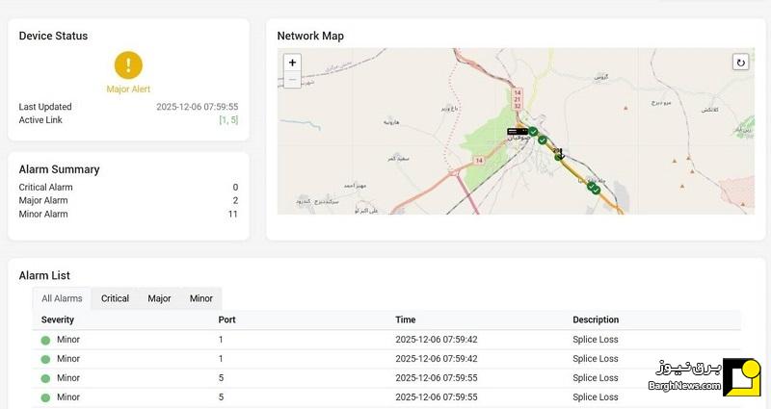771x409 pixels.
Task: Open the Minor alarms tab
Action: tap(201, 298)
